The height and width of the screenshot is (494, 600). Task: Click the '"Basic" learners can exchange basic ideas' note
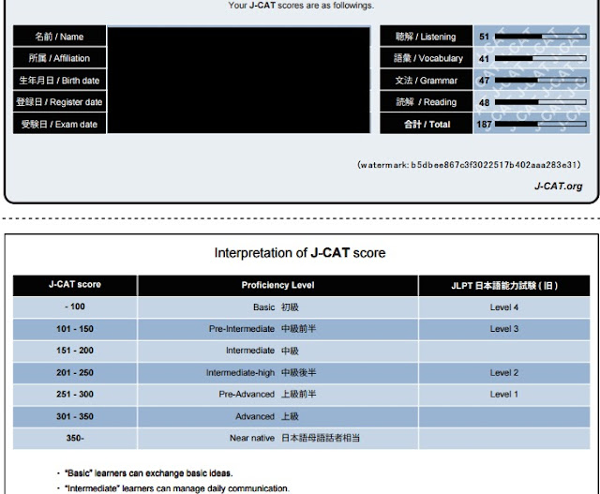pyautogui.click(x=148, y=473)
